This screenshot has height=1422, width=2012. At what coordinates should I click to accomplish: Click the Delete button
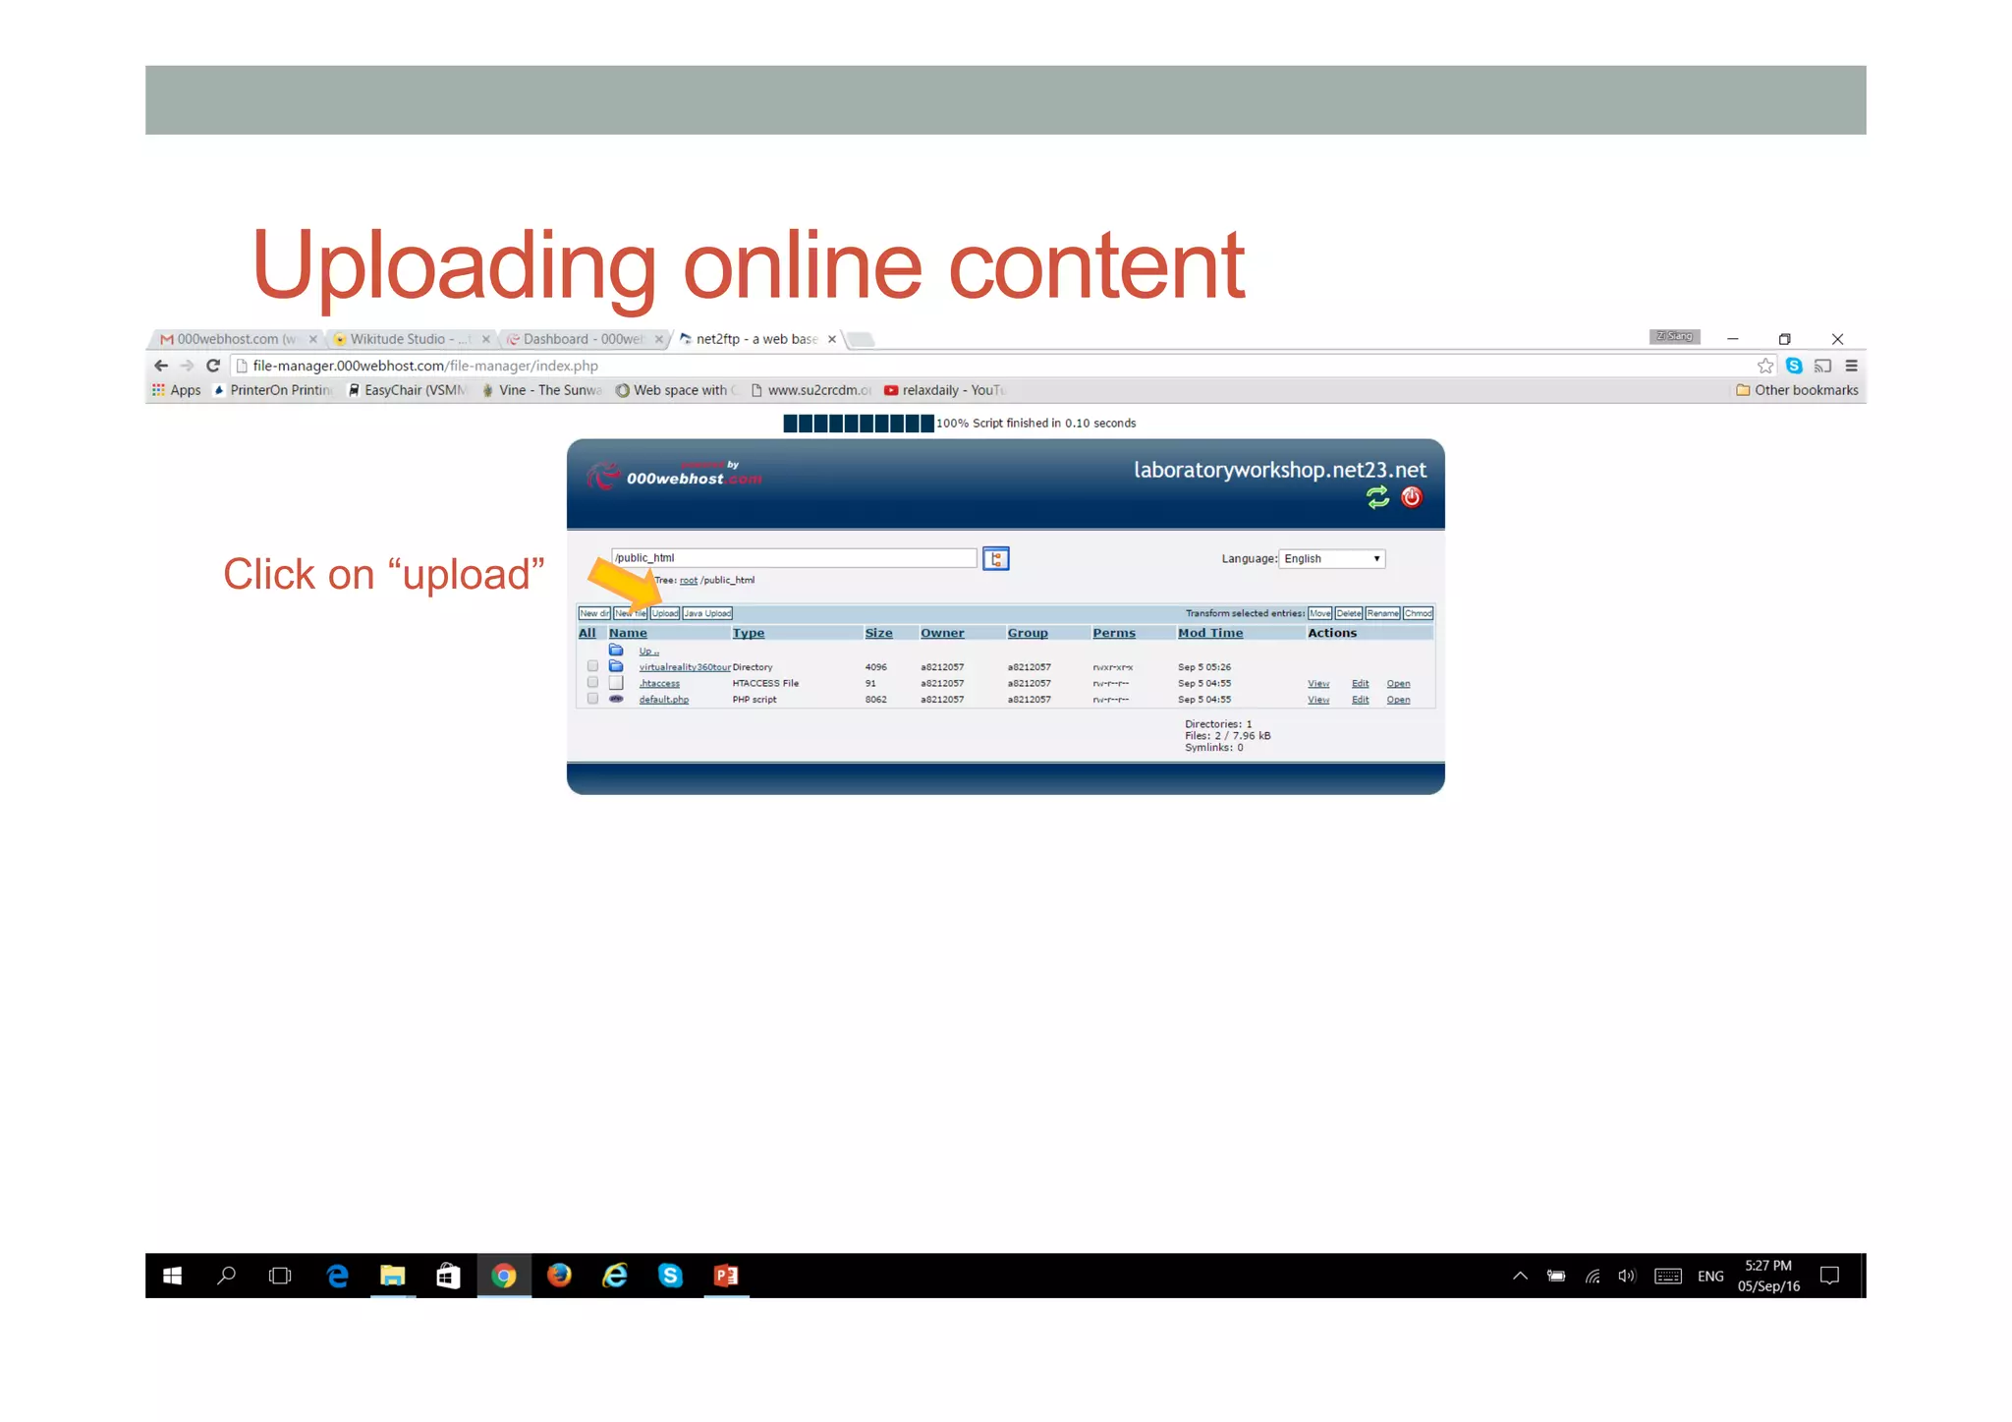(1349, 613)
